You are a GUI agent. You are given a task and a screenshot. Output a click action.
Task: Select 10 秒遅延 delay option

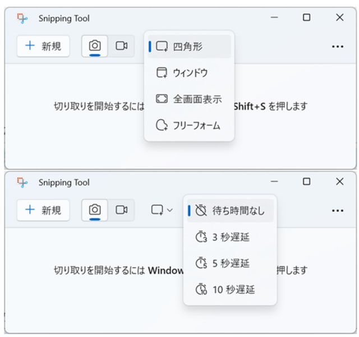click(231, 289)
